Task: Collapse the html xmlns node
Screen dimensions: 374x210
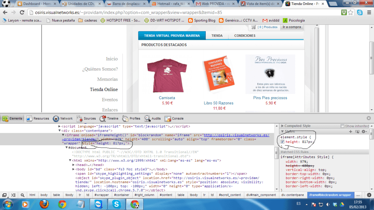Action: [70, 160]
